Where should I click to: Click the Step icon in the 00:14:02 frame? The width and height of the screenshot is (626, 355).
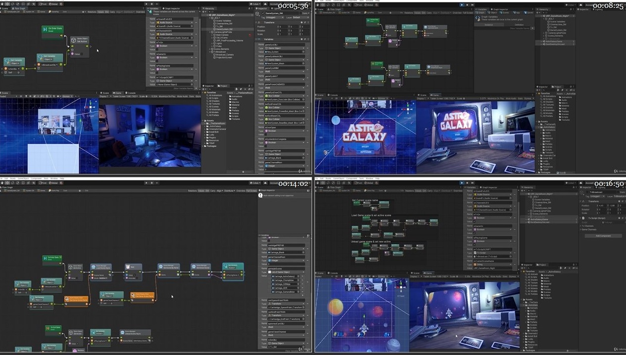coord(157,183)
